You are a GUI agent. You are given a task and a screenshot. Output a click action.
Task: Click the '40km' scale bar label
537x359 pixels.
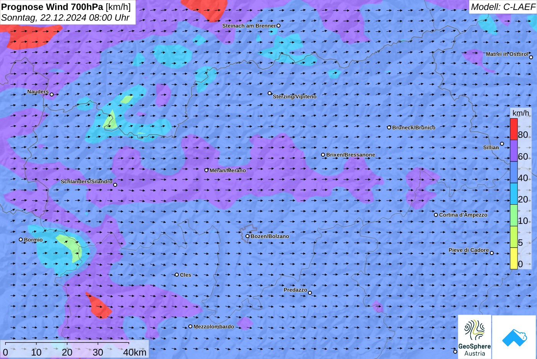135,352
